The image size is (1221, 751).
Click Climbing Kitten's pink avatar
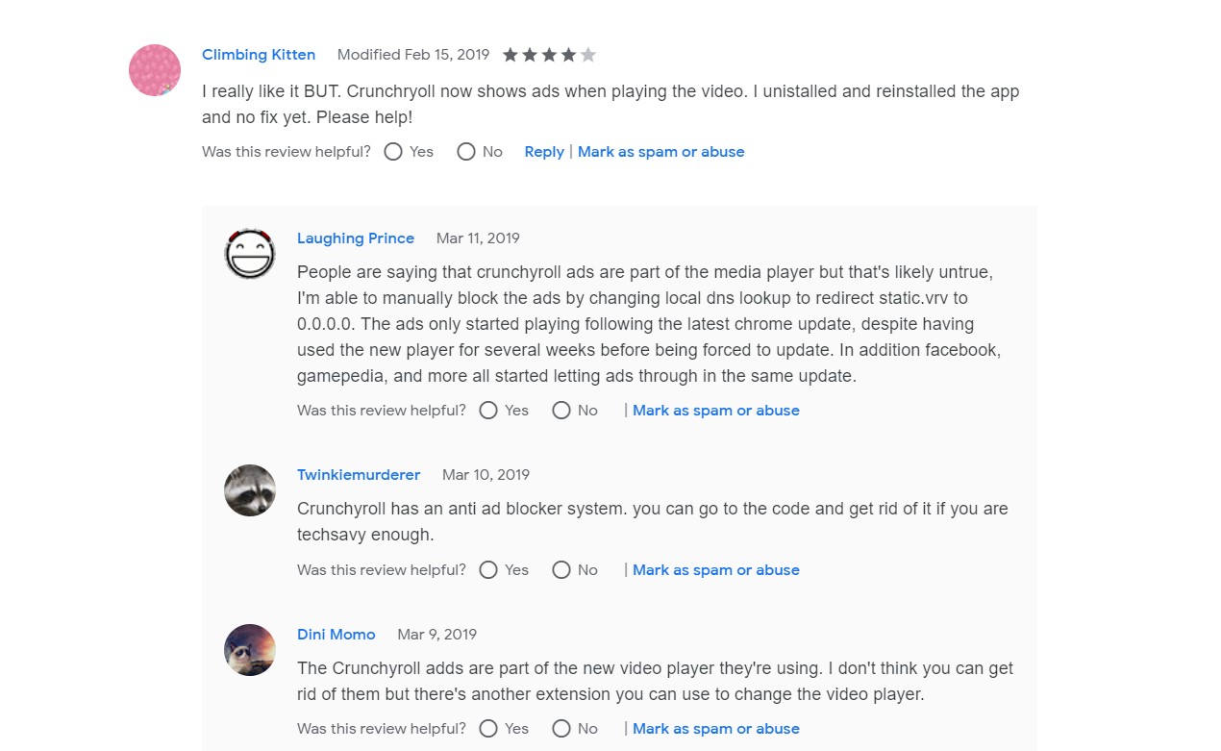pos(155,70)
